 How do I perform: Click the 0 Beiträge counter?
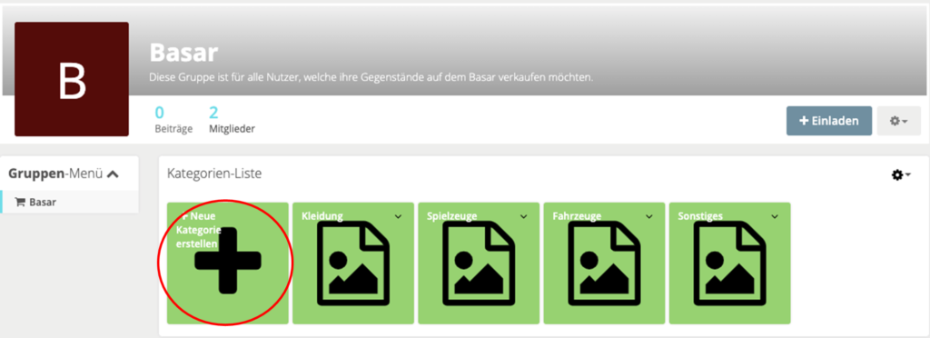173,120
